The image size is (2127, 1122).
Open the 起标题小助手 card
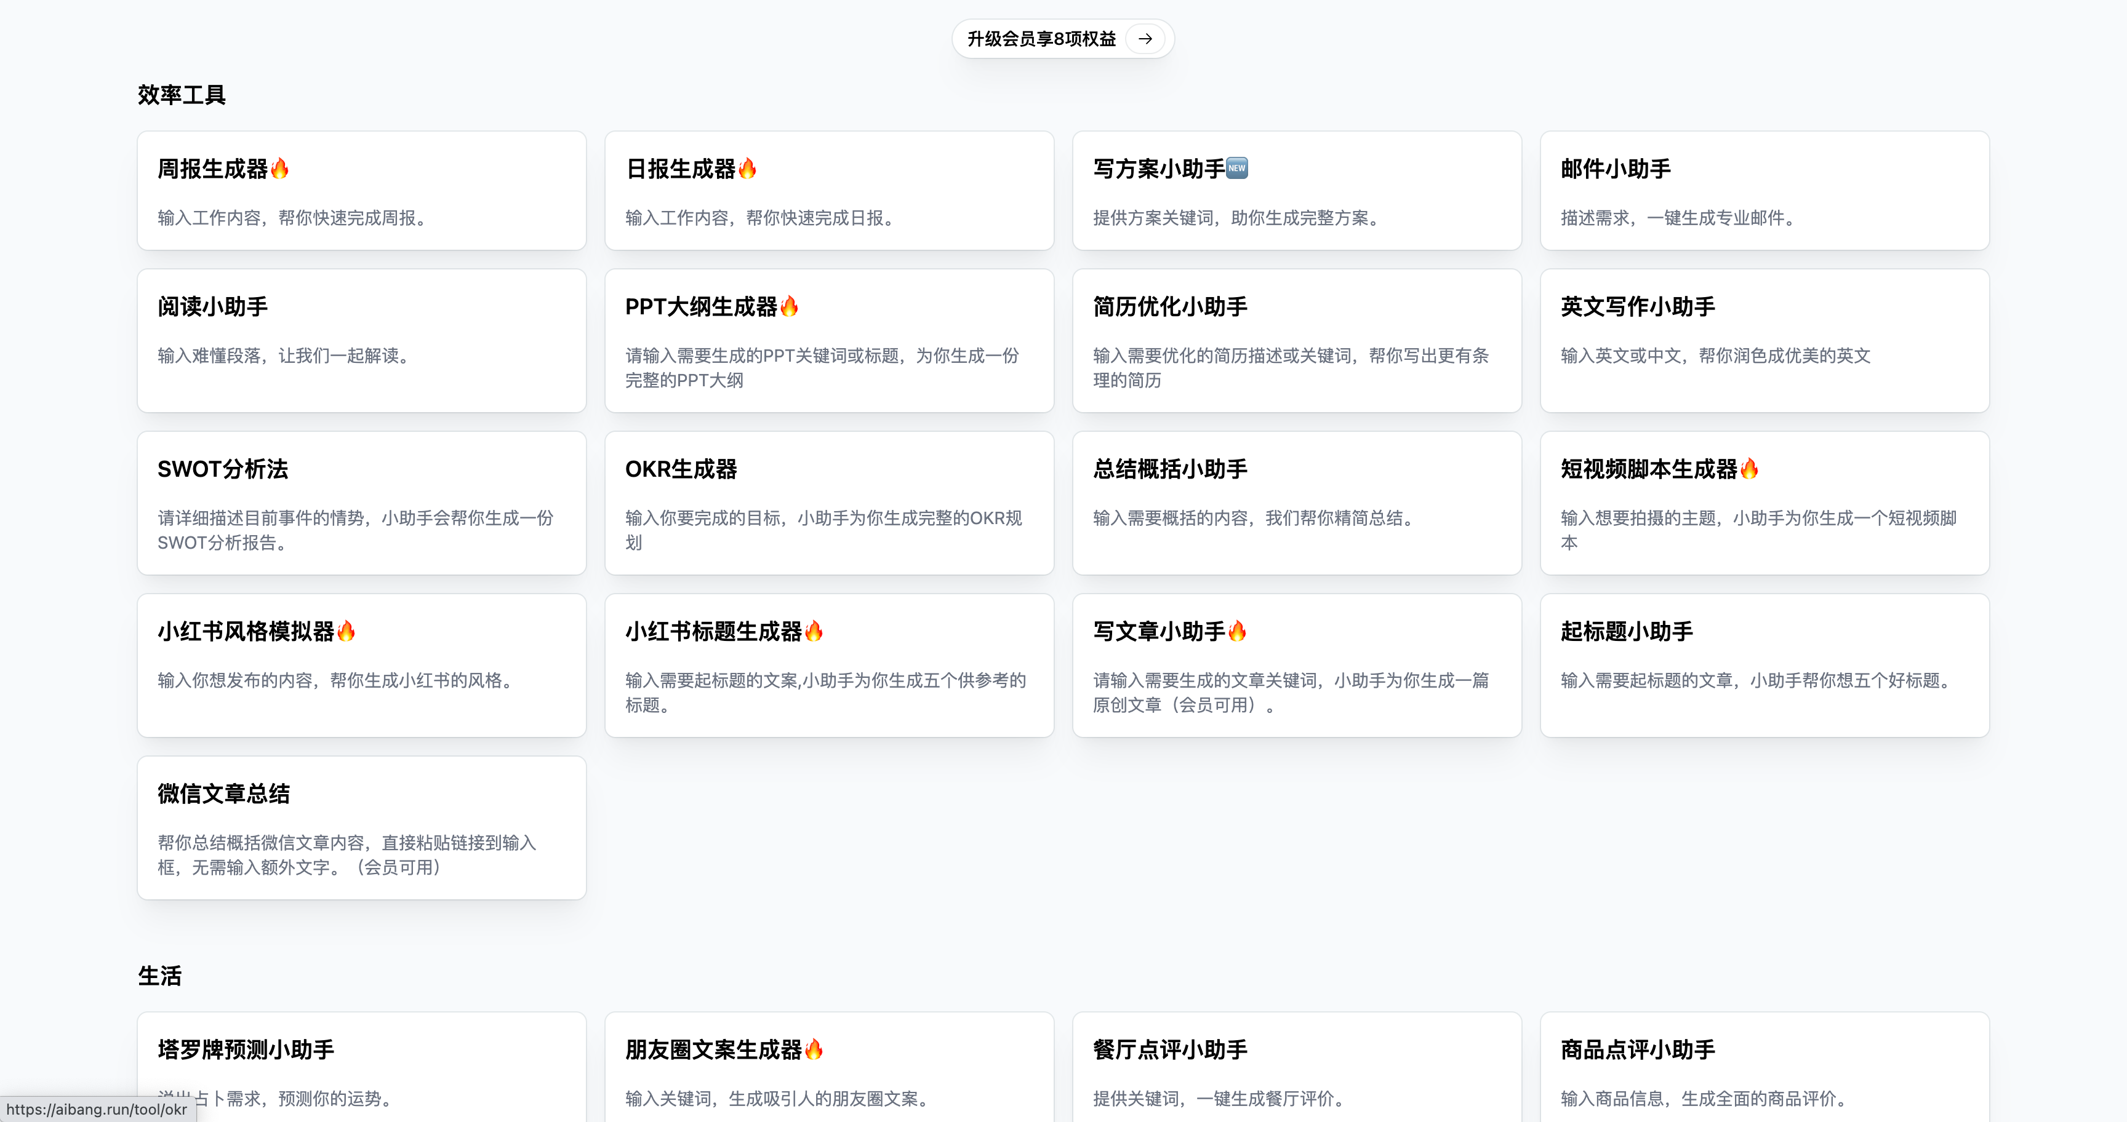[x=1764, y=666]
